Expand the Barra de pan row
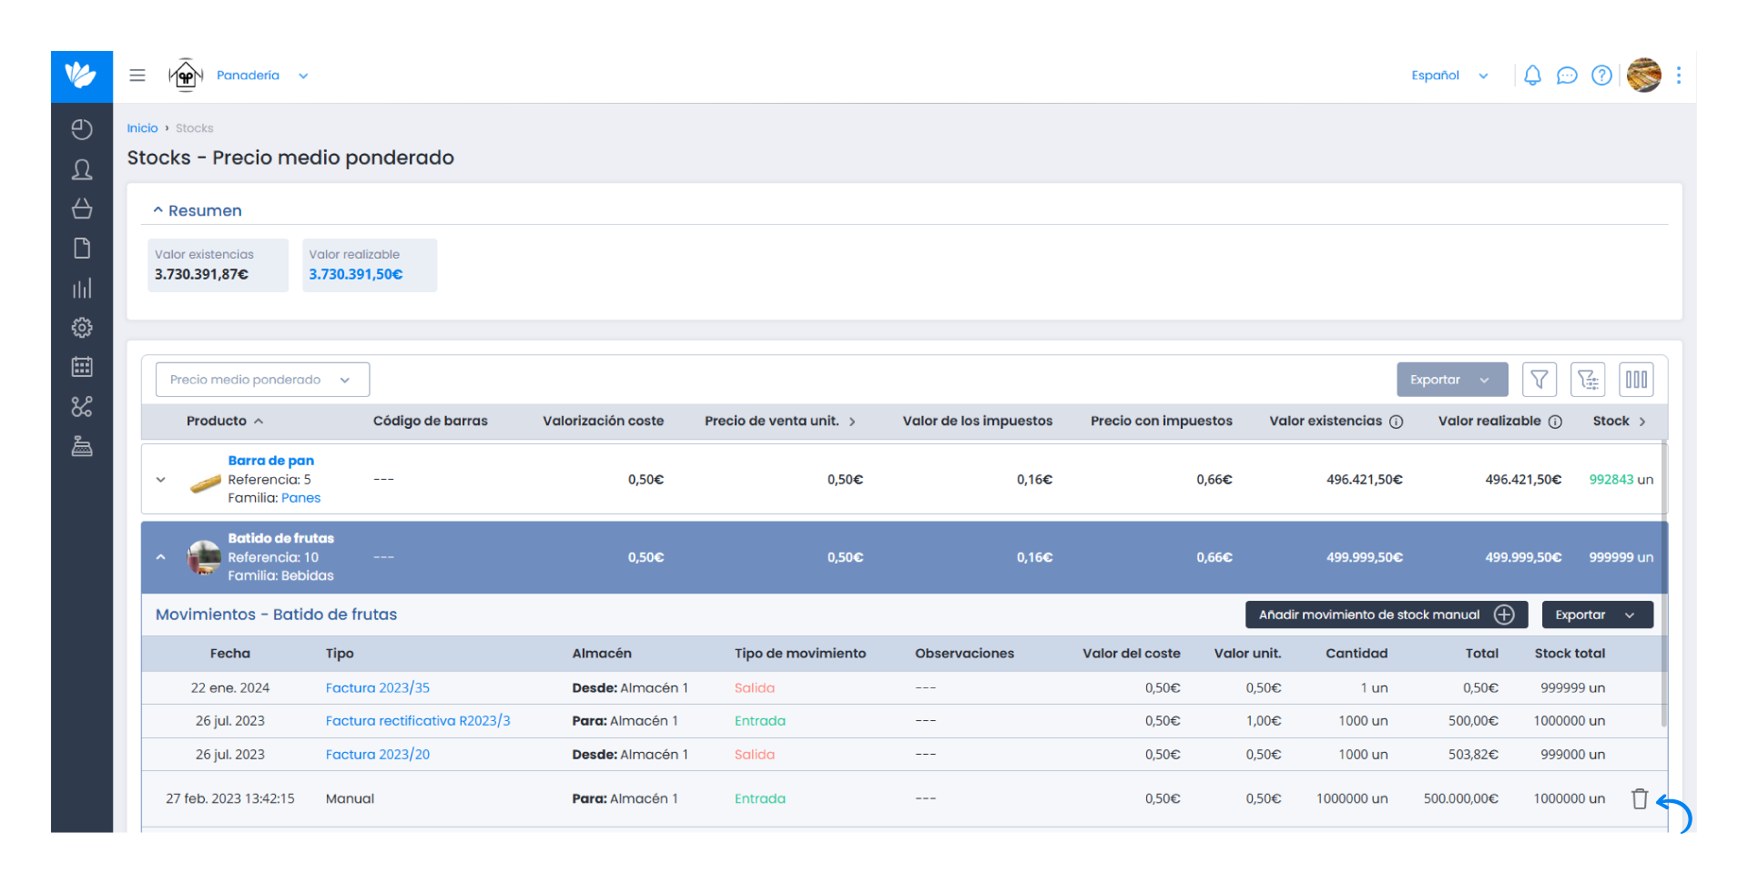 tap(161, 480)
